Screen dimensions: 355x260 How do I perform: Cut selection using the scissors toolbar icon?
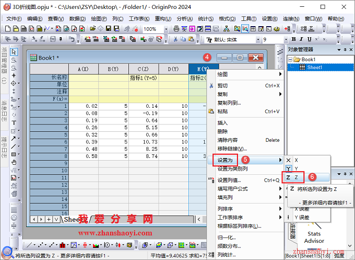click(x=175, y=39)
